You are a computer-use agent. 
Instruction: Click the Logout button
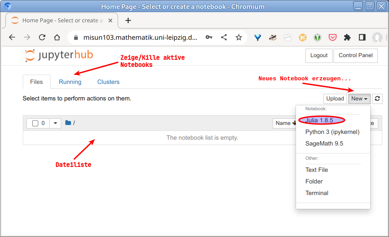pos(319,55)
